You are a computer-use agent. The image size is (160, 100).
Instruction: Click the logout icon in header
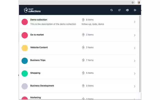135,10
